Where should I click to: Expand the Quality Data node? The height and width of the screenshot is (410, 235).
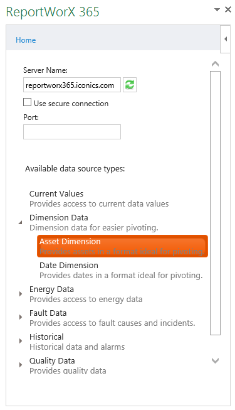pyautogui.click(x=21, y=365)
